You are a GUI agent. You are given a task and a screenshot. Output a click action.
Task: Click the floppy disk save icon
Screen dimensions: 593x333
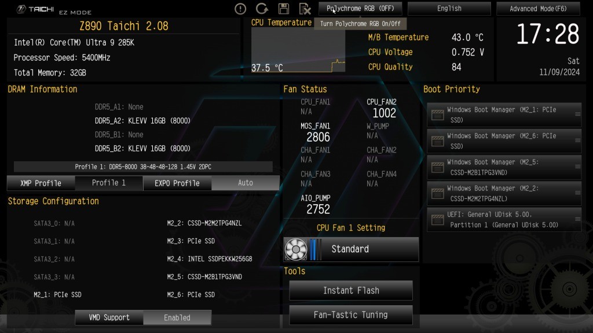coord(284,8)
